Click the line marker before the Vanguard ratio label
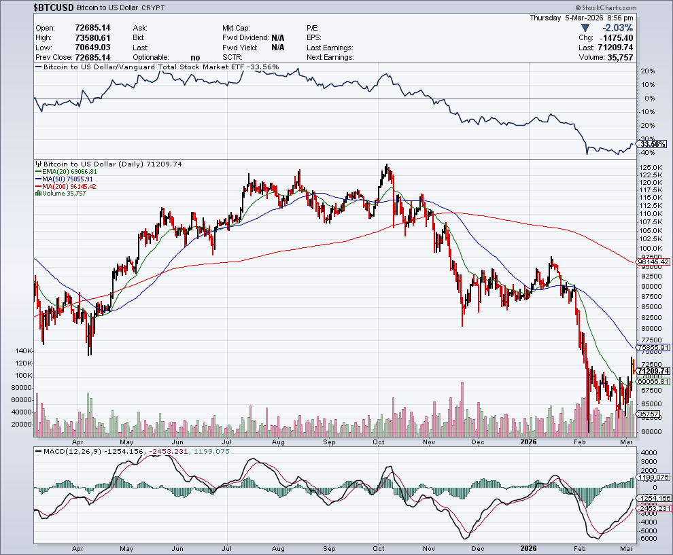The width and height of the screenshot is (673, 555). click(x=38, y=67)
